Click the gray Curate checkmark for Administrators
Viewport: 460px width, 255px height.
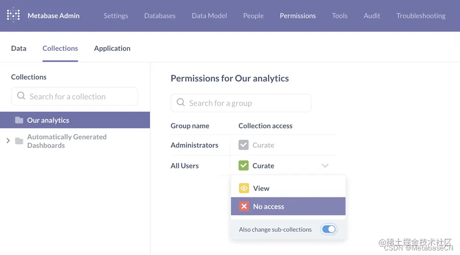point(243,145)
